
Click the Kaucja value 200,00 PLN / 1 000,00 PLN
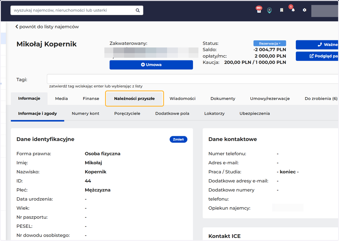[255, 62]
